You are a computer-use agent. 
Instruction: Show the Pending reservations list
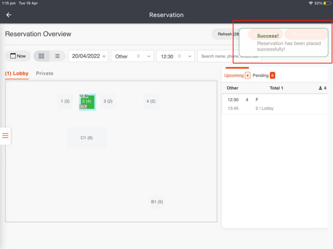(263, 76)
